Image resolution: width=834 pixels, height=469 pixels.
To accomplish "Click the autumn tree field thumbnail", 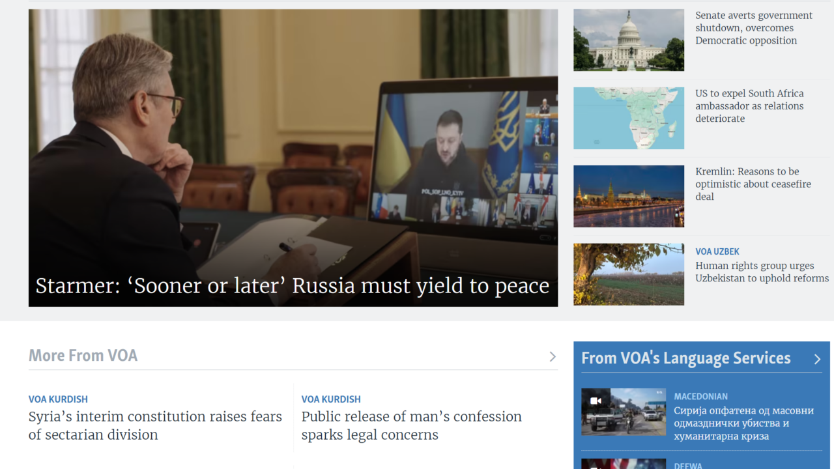I will (629, 274).
